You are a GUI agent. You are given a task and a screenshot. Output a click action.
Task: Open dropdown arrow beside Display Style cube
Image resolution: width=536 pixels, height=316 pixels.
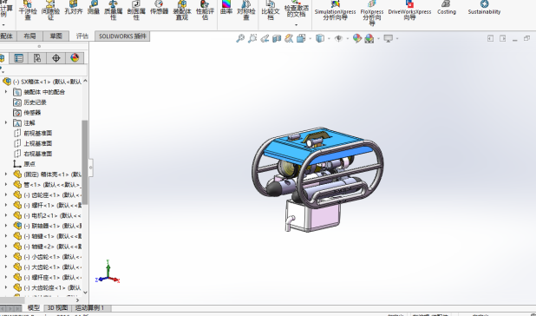[329, 39]
